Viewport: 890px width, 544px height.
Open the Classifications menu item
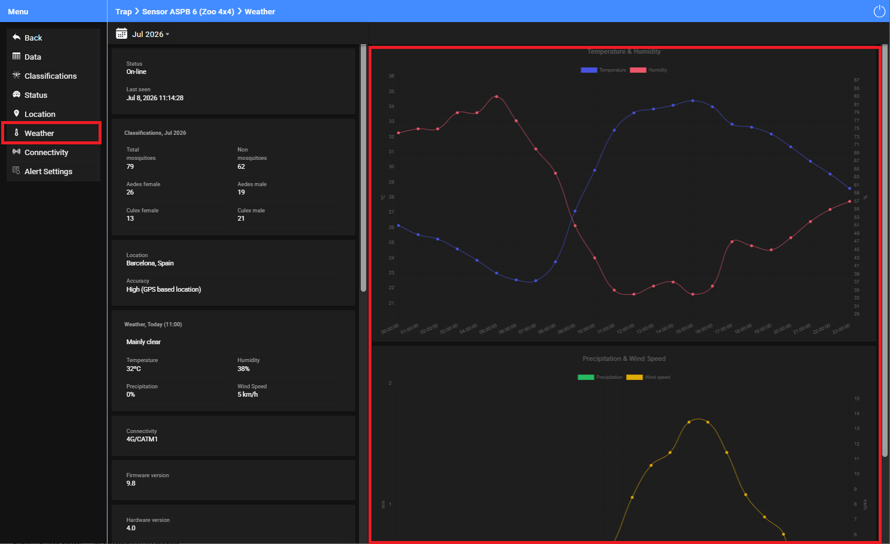pyautogui.click(x=53, y=76)
